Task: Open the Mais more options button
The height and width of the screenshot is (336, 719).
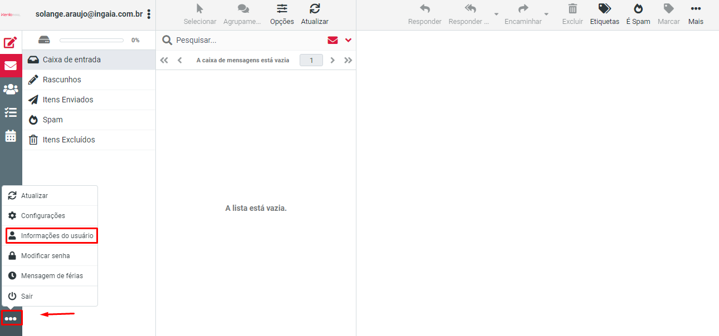Action: [x=696, y=14]
